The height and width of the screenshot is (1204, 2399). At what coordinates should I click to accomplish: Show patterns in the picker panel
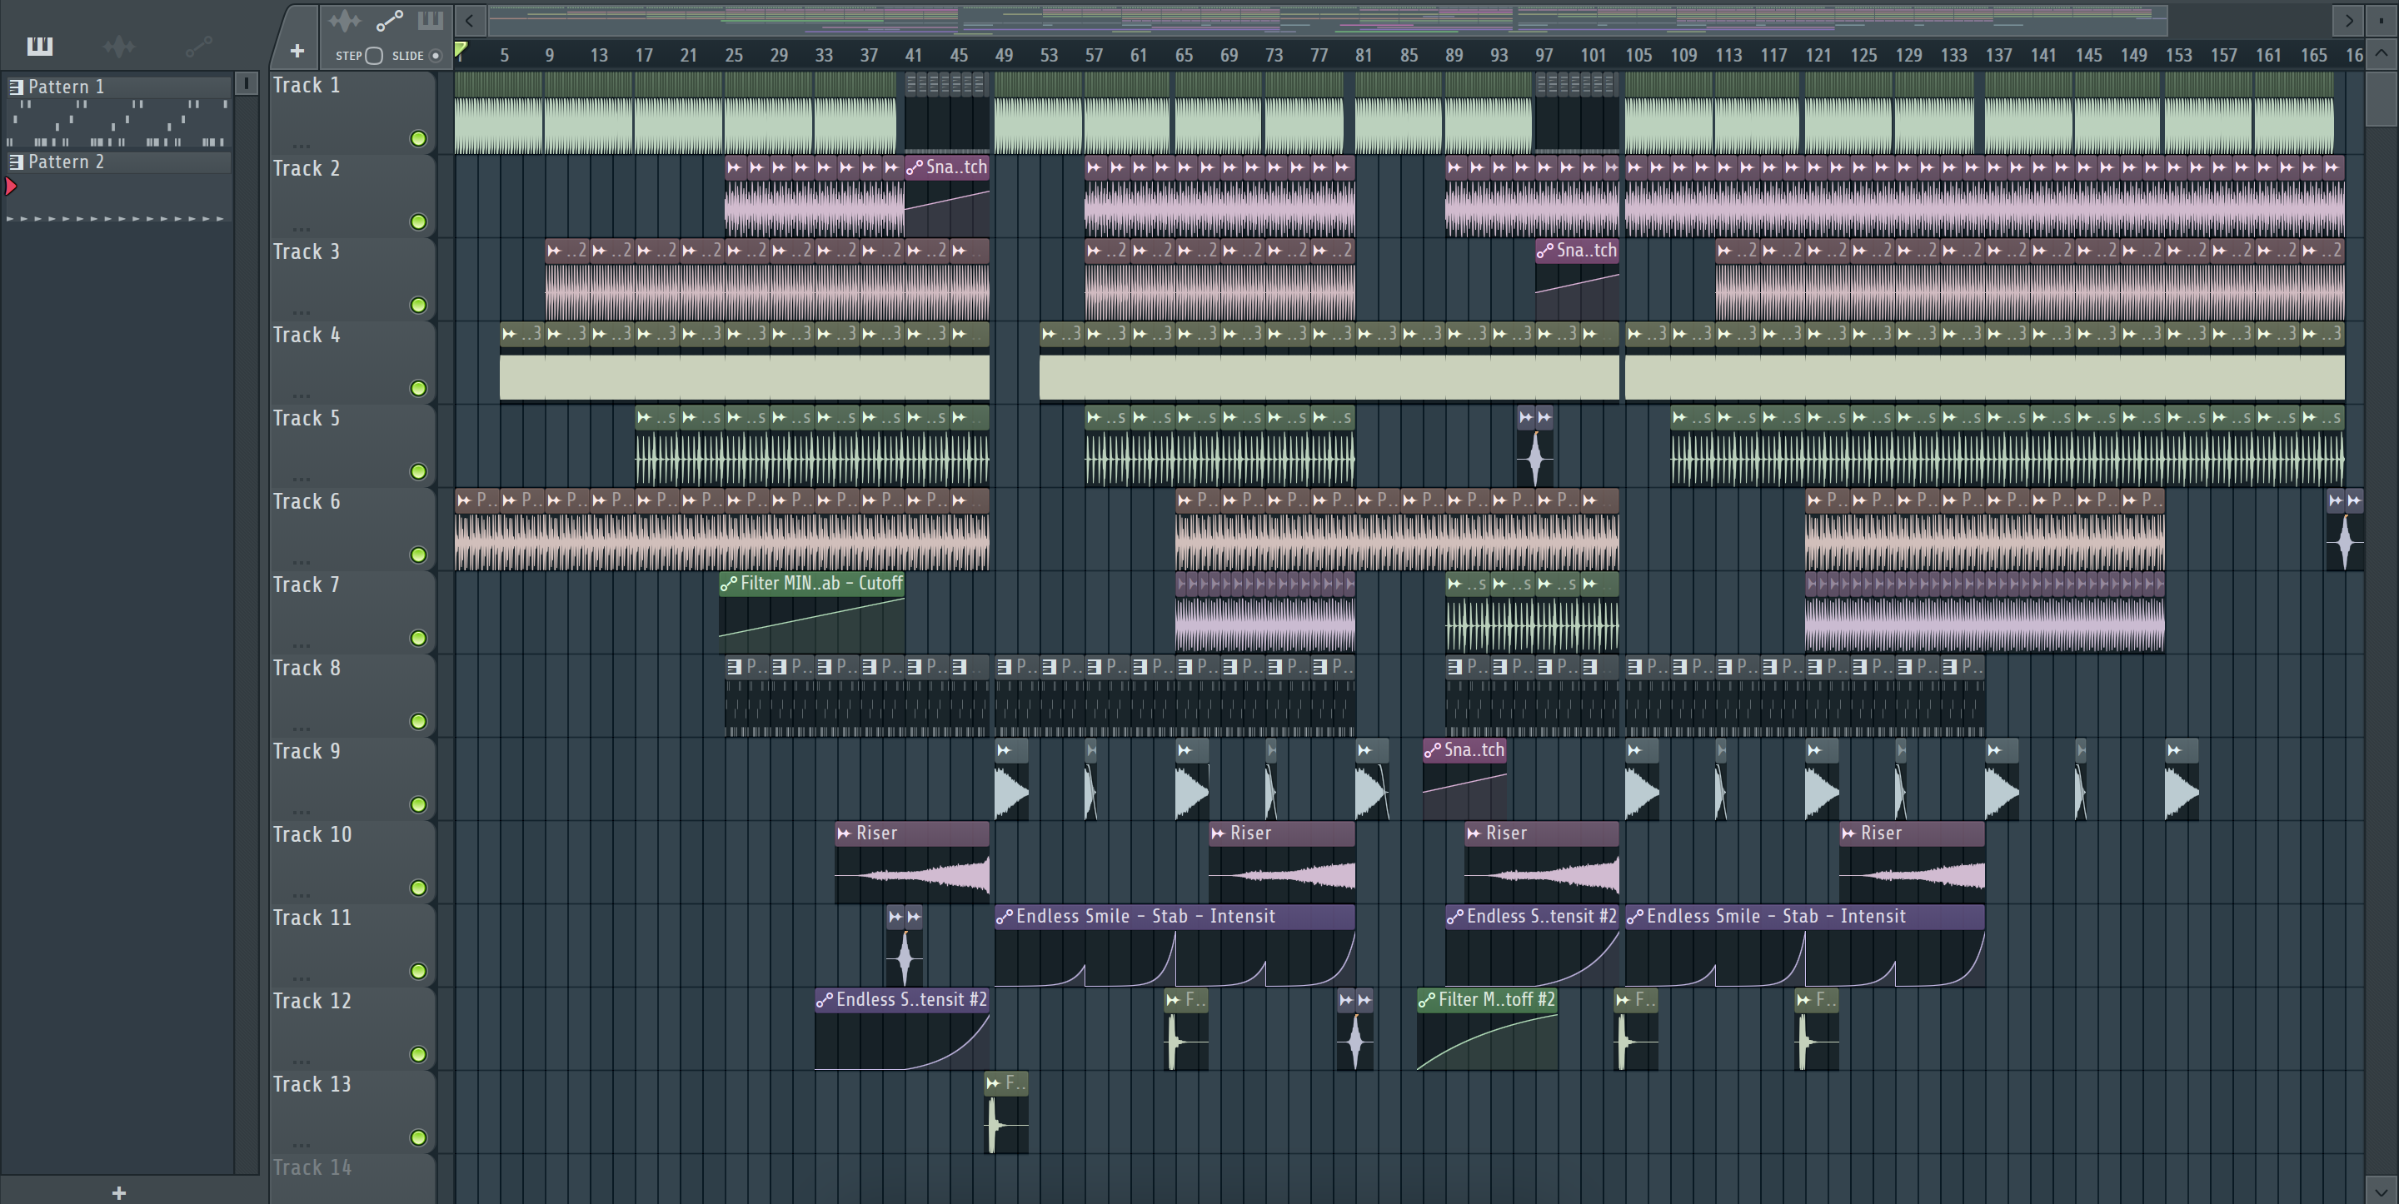pyautogui.click(x=39, y=46)
